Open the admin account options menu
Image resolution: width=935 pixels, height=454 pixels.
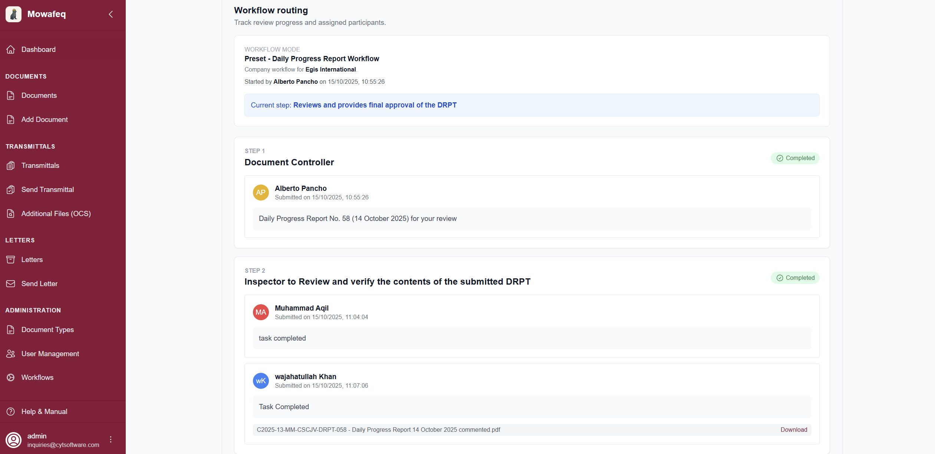tap(111, 439)
